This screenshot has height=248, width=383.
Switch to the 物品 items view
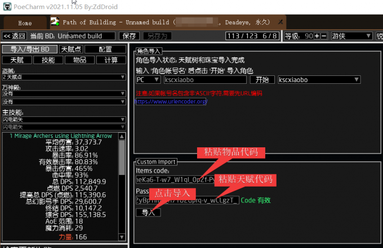pos(79,60)
